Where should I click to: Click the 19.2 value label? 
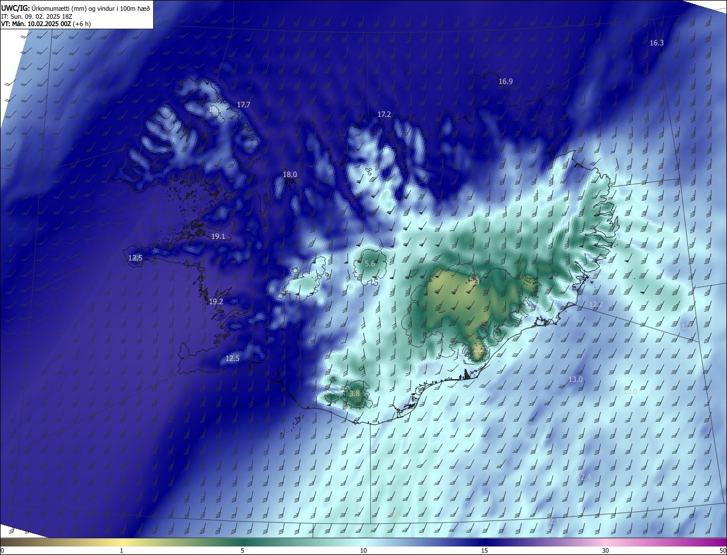[x=216, y=302]
